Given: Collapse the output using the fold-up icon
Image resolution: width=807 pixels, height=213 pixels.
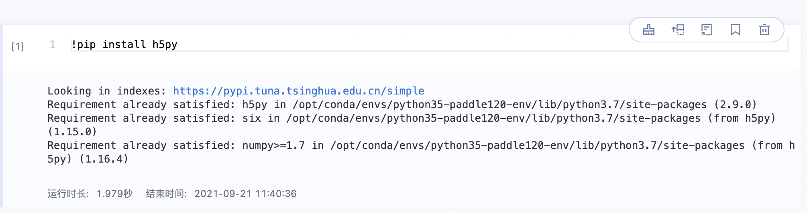Looking at the screenshot, I should coord(678,30).
